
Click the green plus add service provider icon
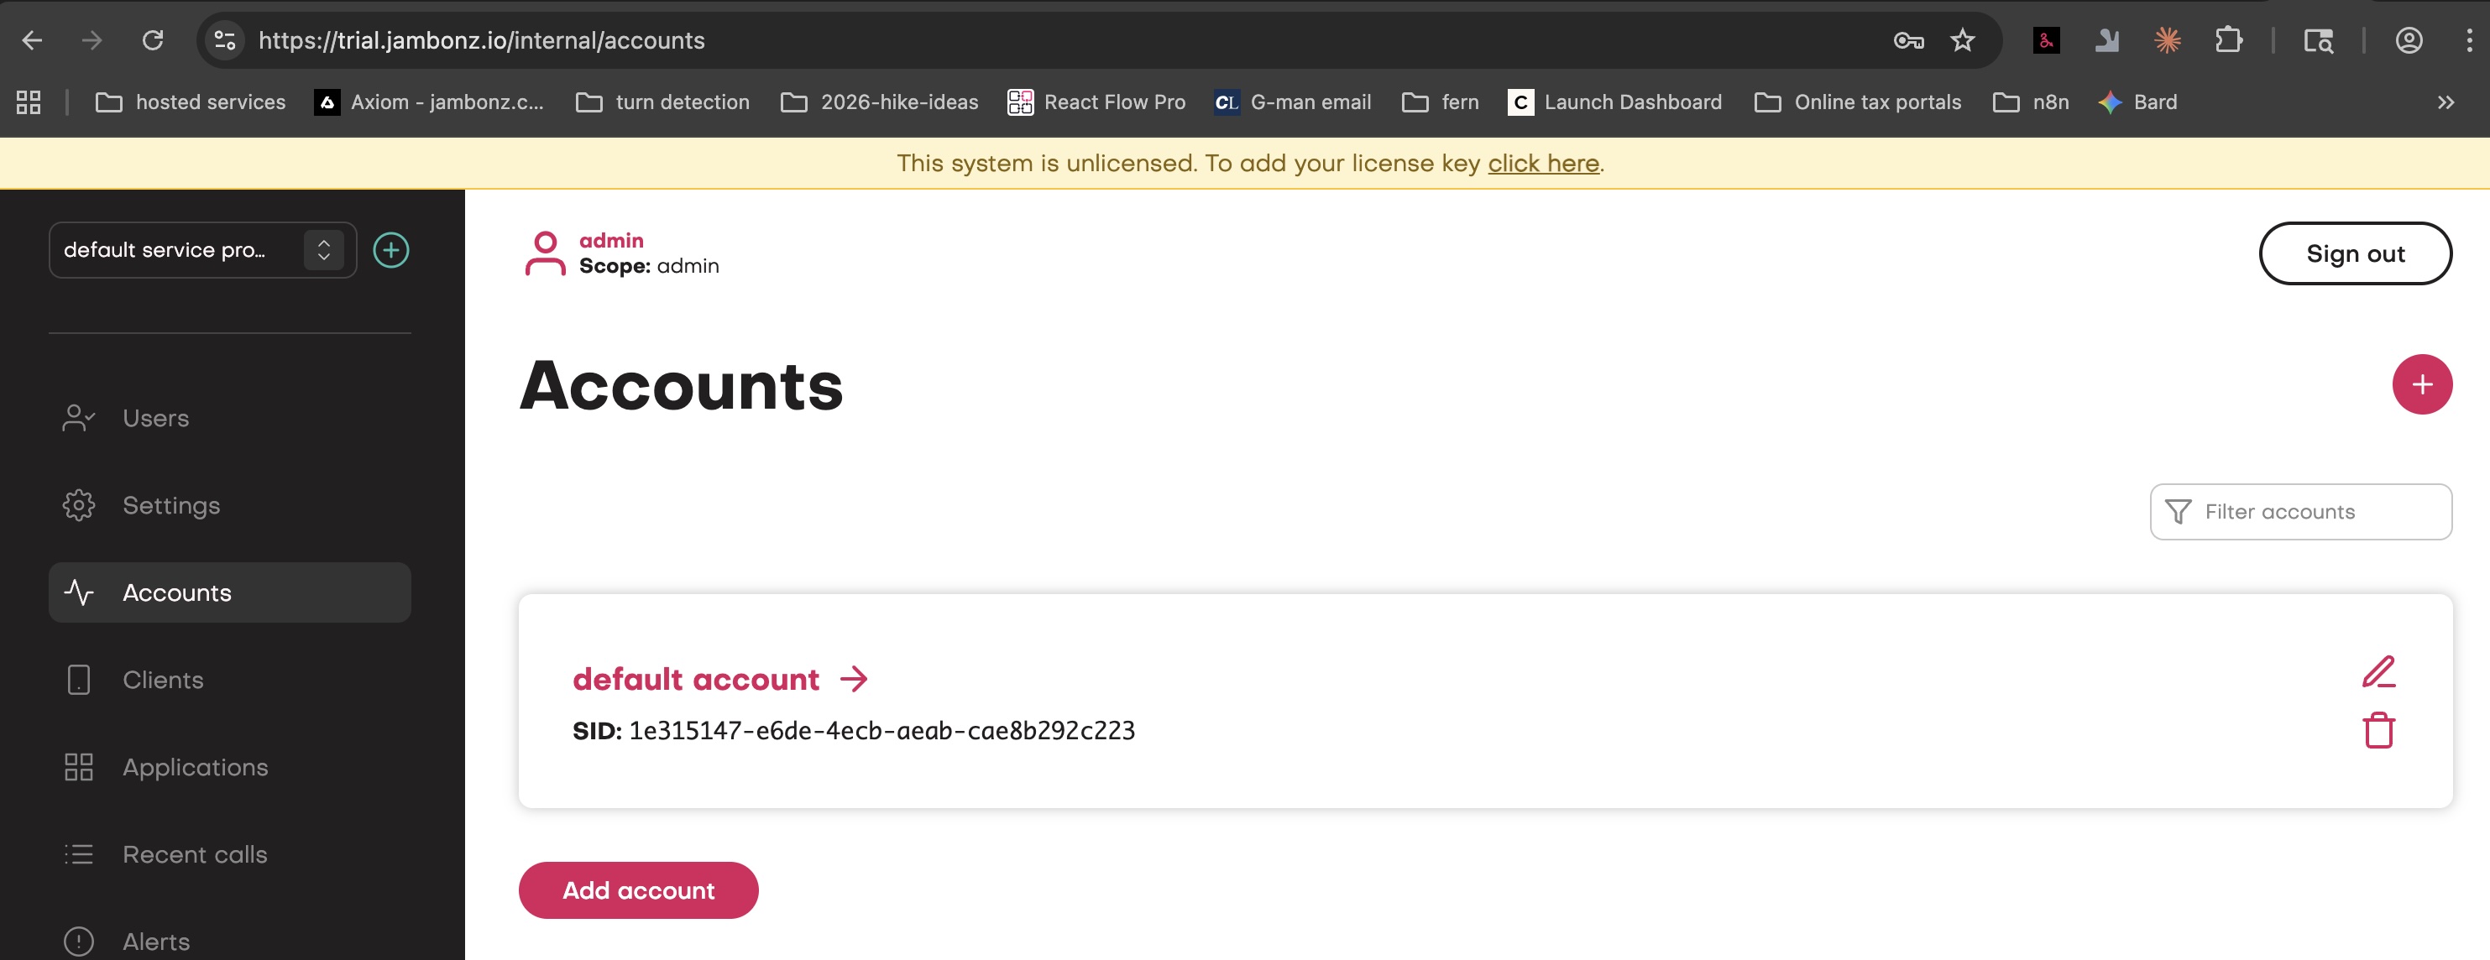point(390,250)
